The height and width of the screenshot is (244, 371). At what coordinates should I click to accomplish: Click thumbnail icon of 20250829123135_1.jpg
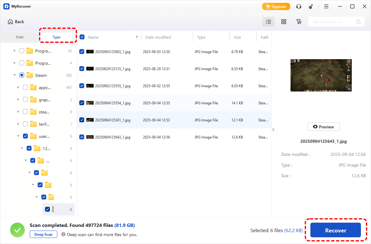click(x=90, y=69)
